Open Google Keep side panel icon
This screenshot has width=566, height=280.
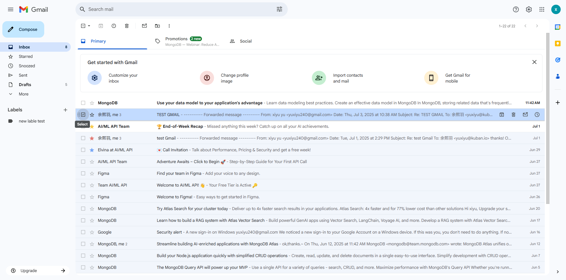click(558, 43)
